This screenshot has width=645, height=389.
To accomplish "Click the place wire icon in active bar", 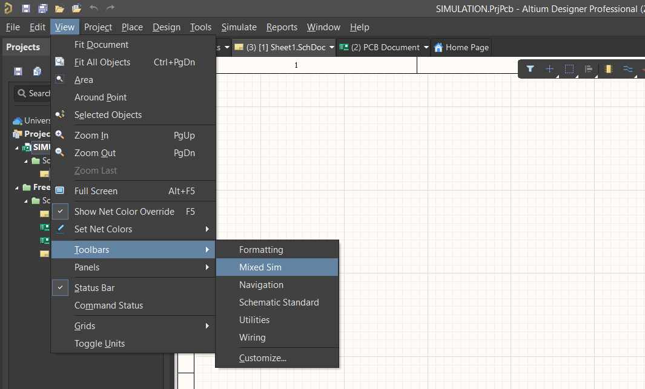I will [x=627, y=69].
